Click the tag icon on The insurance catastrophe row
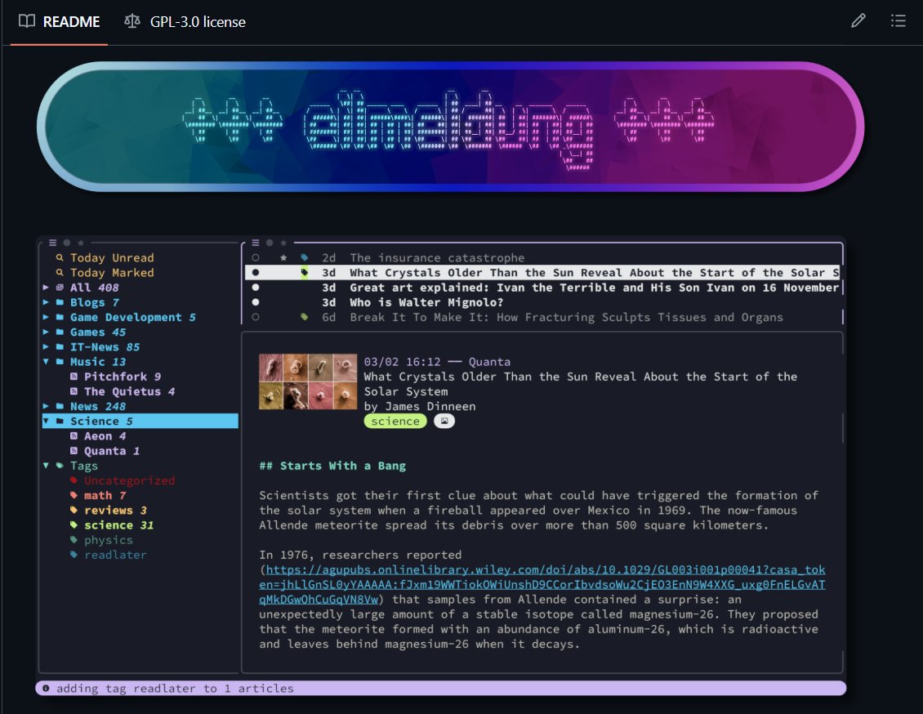This screenshot has width=923, height=714. pos(305,257)
